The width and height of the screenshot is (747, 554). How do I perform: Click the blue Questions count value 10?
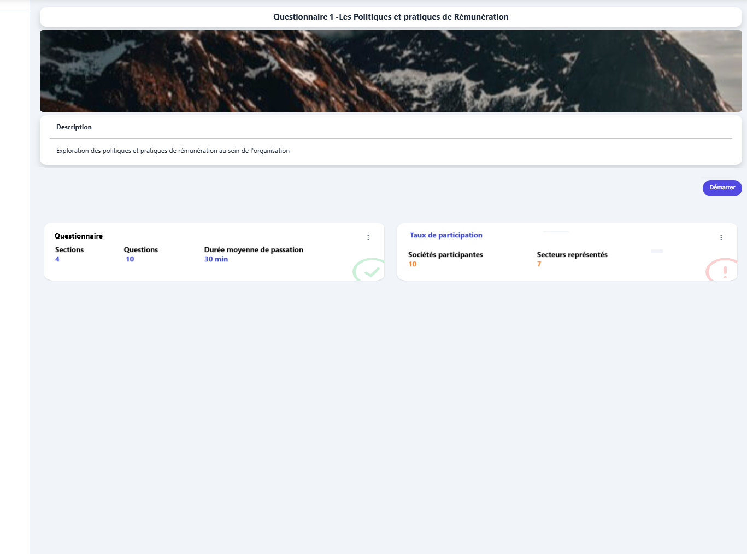[x=130, y=259]
